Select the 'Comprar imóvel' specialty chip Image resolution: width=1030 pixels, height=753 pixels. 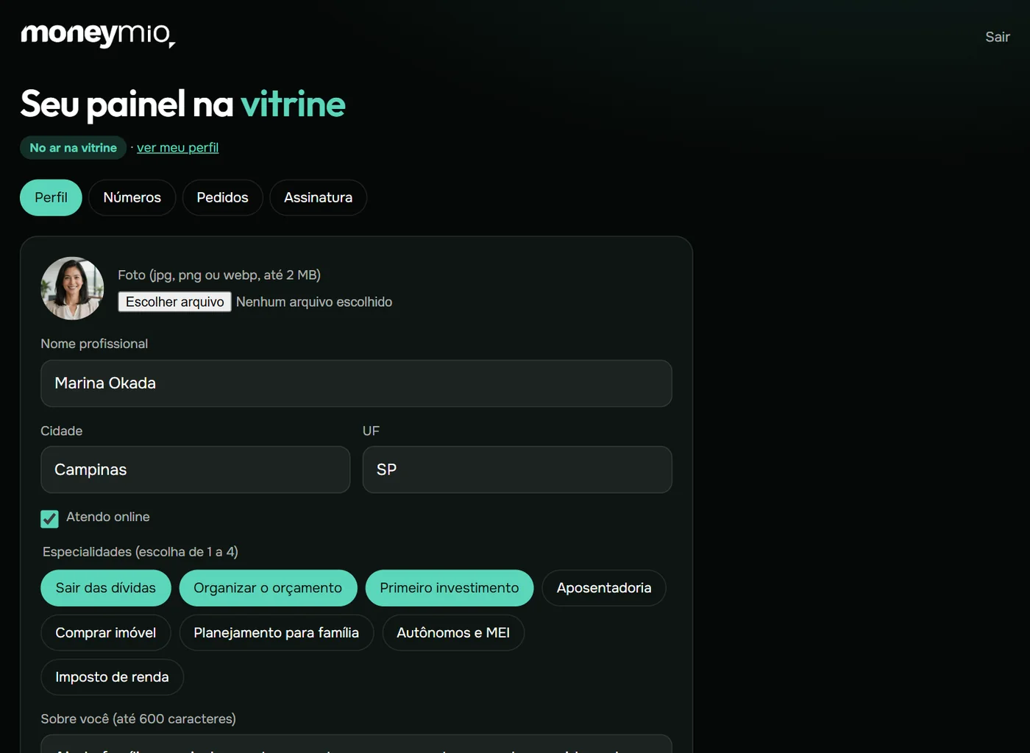coord(105,633)
